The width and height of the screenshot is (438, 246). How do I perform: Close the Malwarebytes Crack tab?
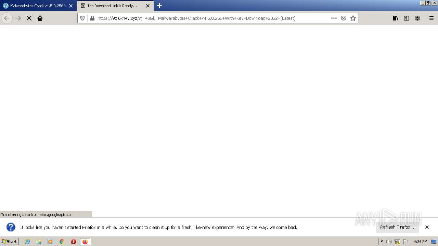pyautogui.click(x=71, y=6)
